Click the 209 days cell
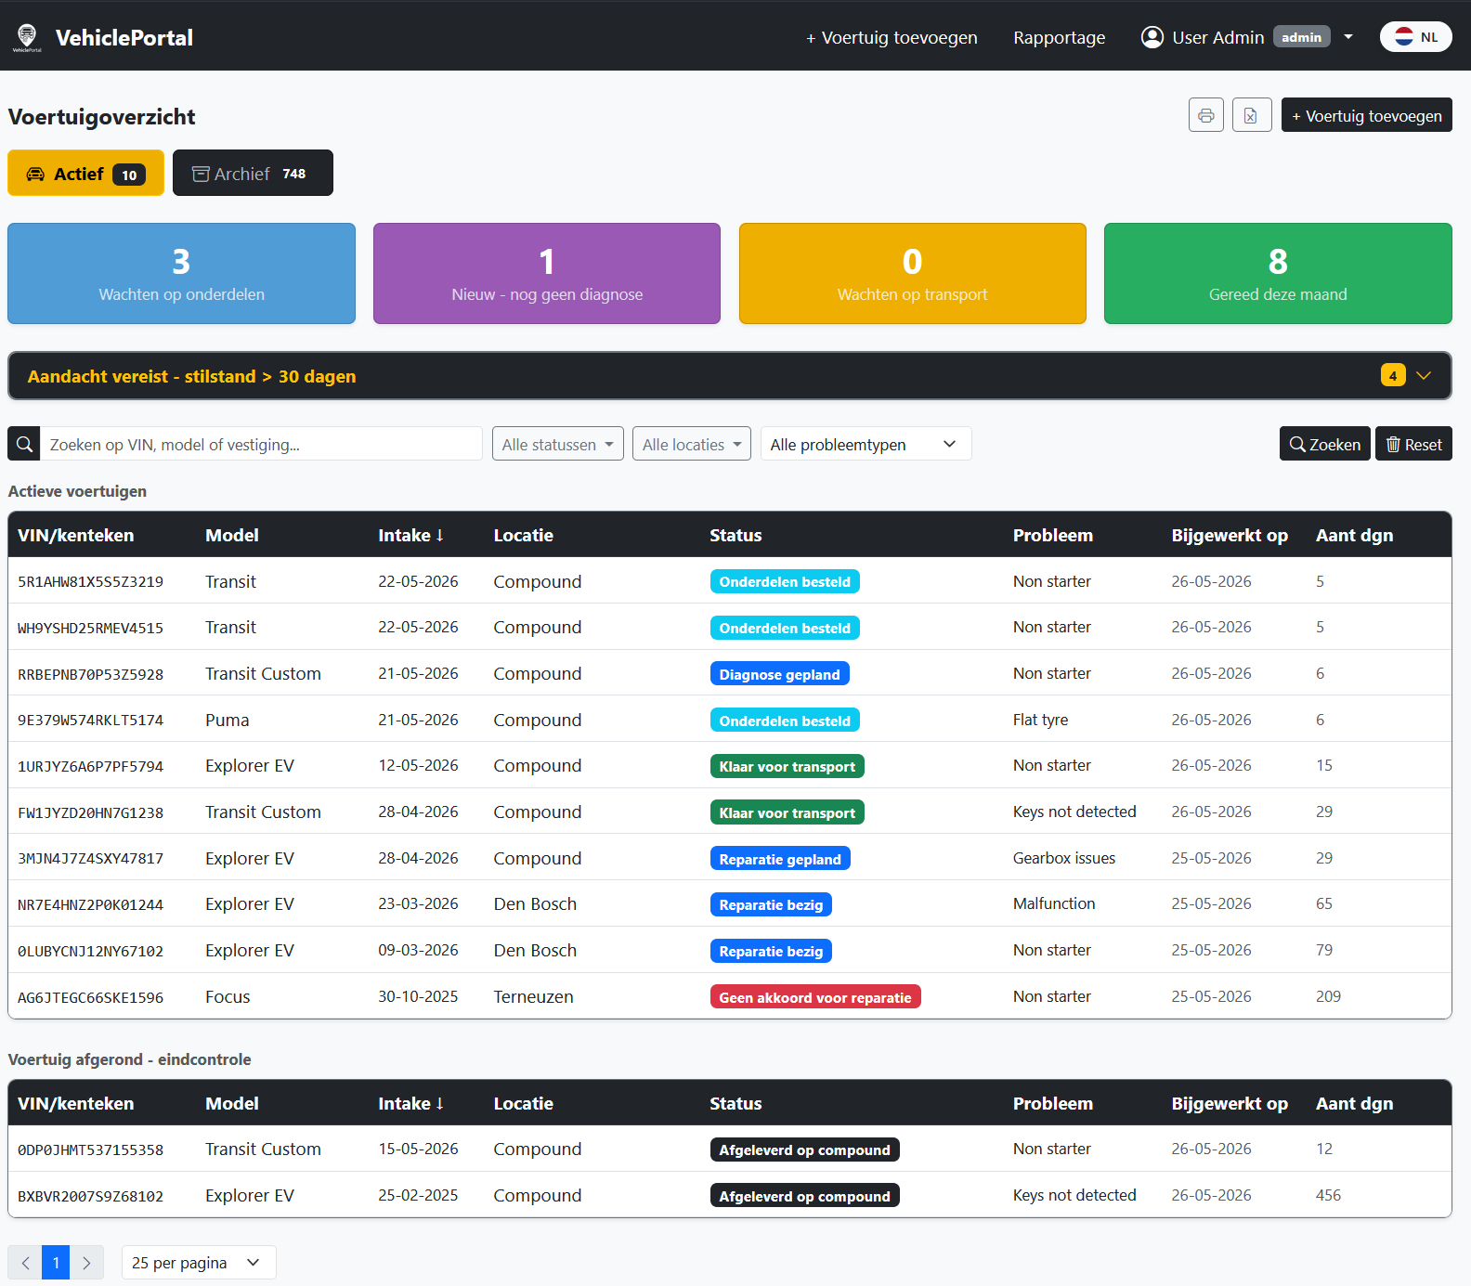Image resolution: width=1471 pixels, height=1286 pixels. [x=1328, y=996]
